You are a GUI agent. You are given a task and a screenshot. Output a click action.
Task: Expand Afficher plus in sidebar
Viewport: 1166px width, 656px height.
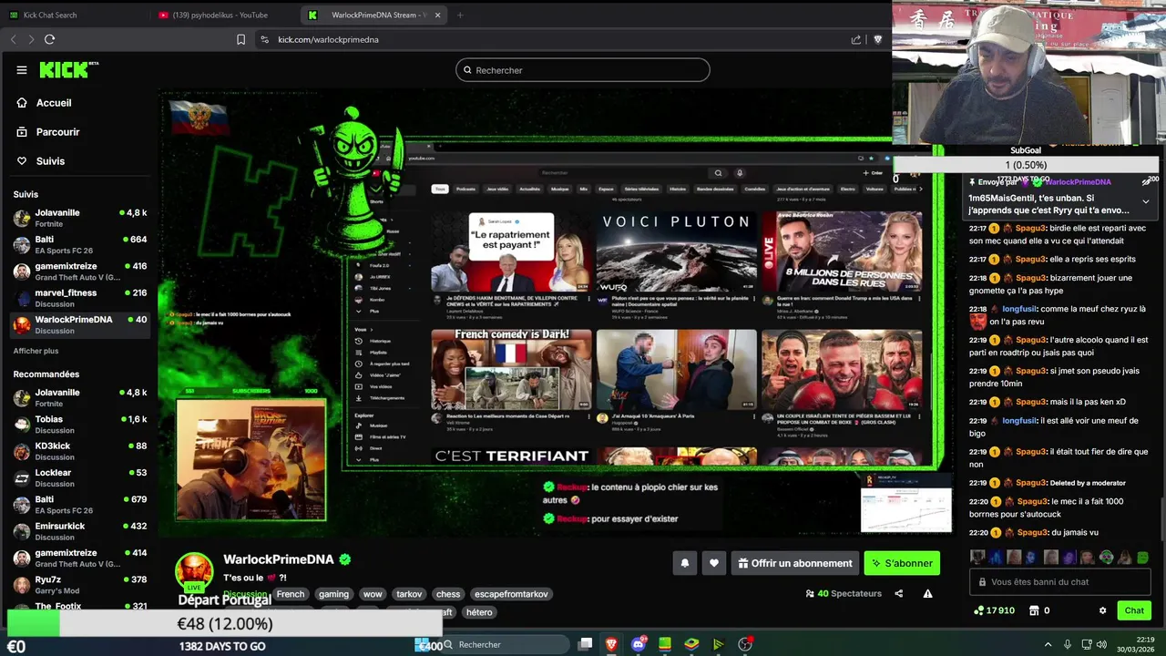[36, 351]
